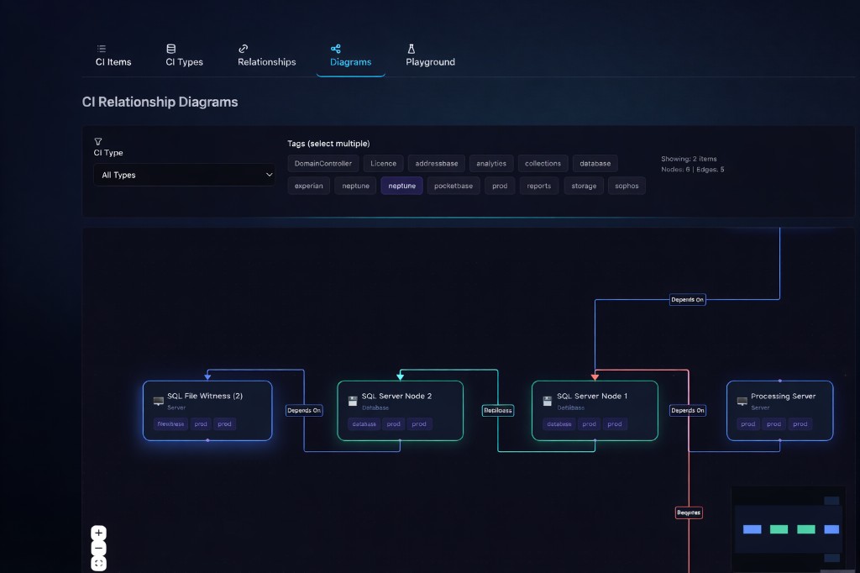This screenshot has width=860, height=573.
Task: Toggle the Licence tag filter
Action: 383,164
